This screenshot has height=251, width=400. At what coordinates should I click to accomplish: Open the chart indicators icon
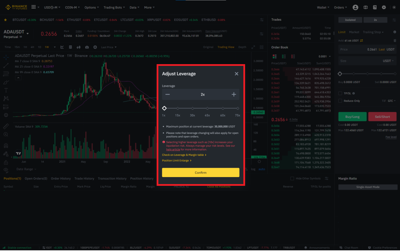[x=62, y=47]
